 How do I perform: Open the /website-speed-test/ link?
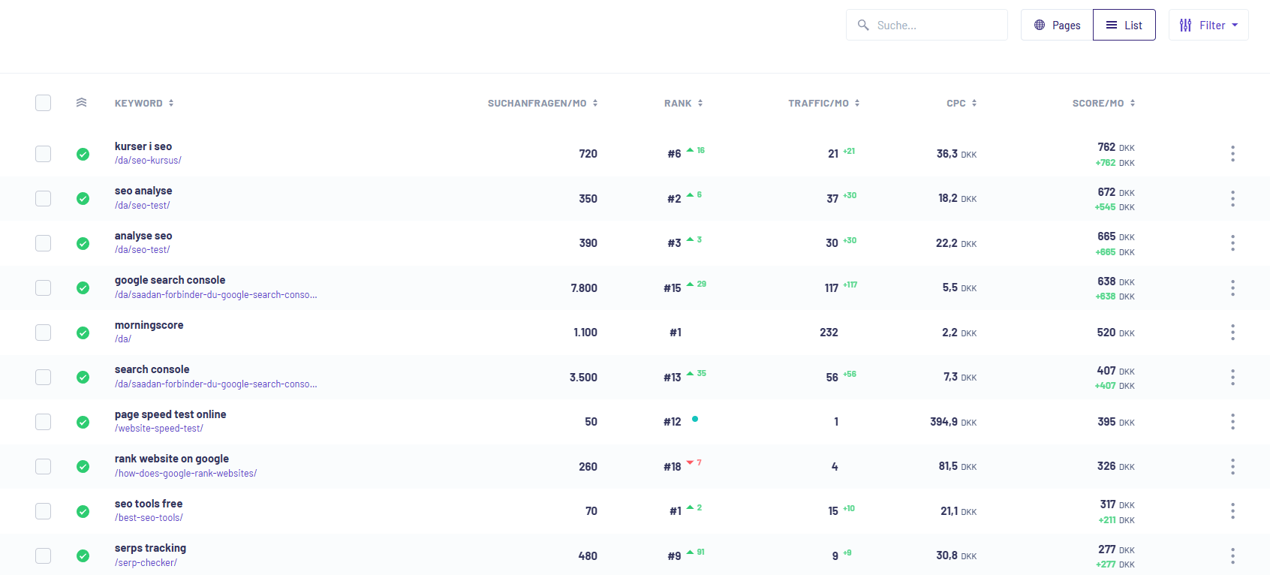coord(159,429)
